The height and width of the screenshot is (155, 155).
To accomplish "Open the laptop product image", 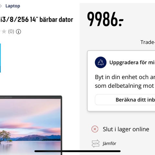I will [x=31, y=125].
